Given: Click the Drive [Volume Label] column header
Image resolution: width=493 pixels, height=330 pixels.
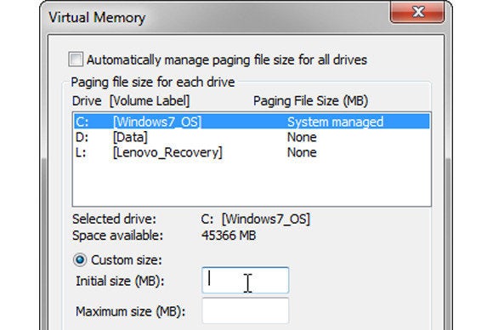Looking at the screenshot, I should [x=131, y=101].
